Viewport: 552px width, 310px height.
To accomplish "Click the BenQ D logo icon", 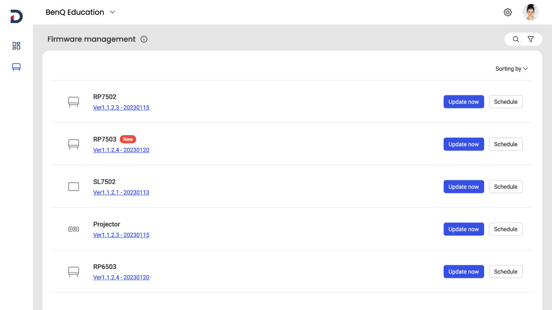I will tap(16, 17).
